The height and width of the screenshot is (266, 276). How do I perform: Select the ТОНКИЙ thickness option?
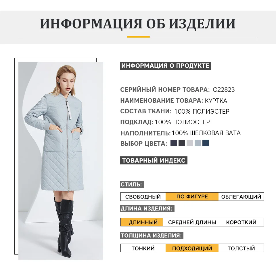[143, 248]
